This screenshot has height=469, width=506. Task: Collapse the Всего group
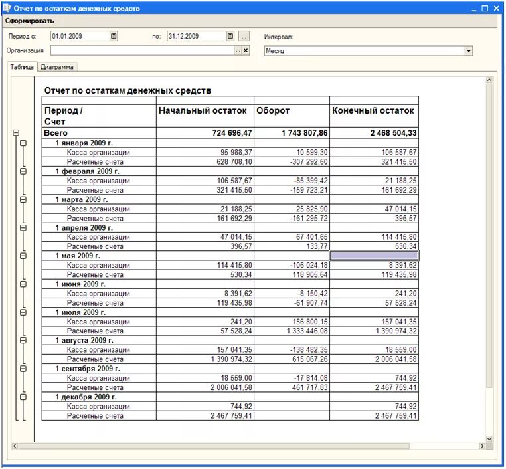click(x=16, y=133)
